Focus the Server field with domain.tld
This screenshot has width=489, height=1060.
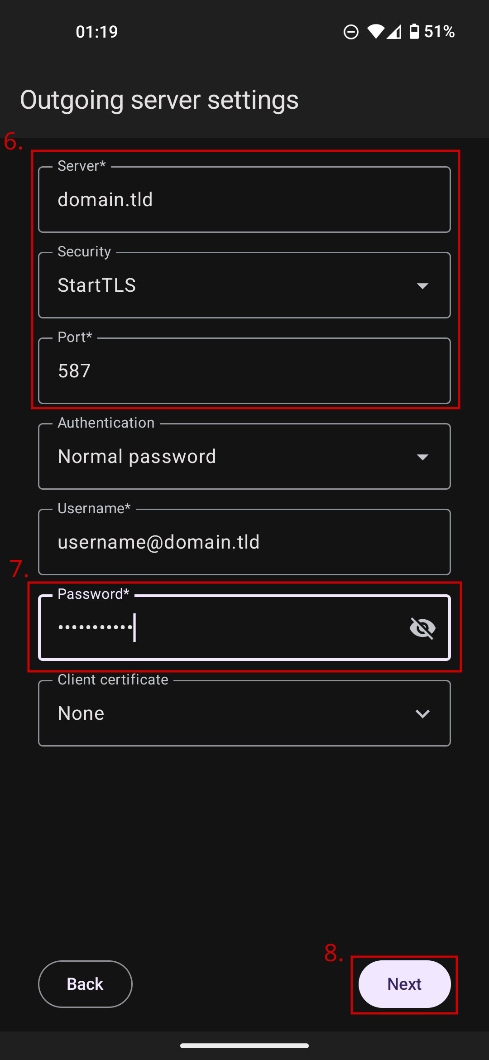click(x=244, y=200)
